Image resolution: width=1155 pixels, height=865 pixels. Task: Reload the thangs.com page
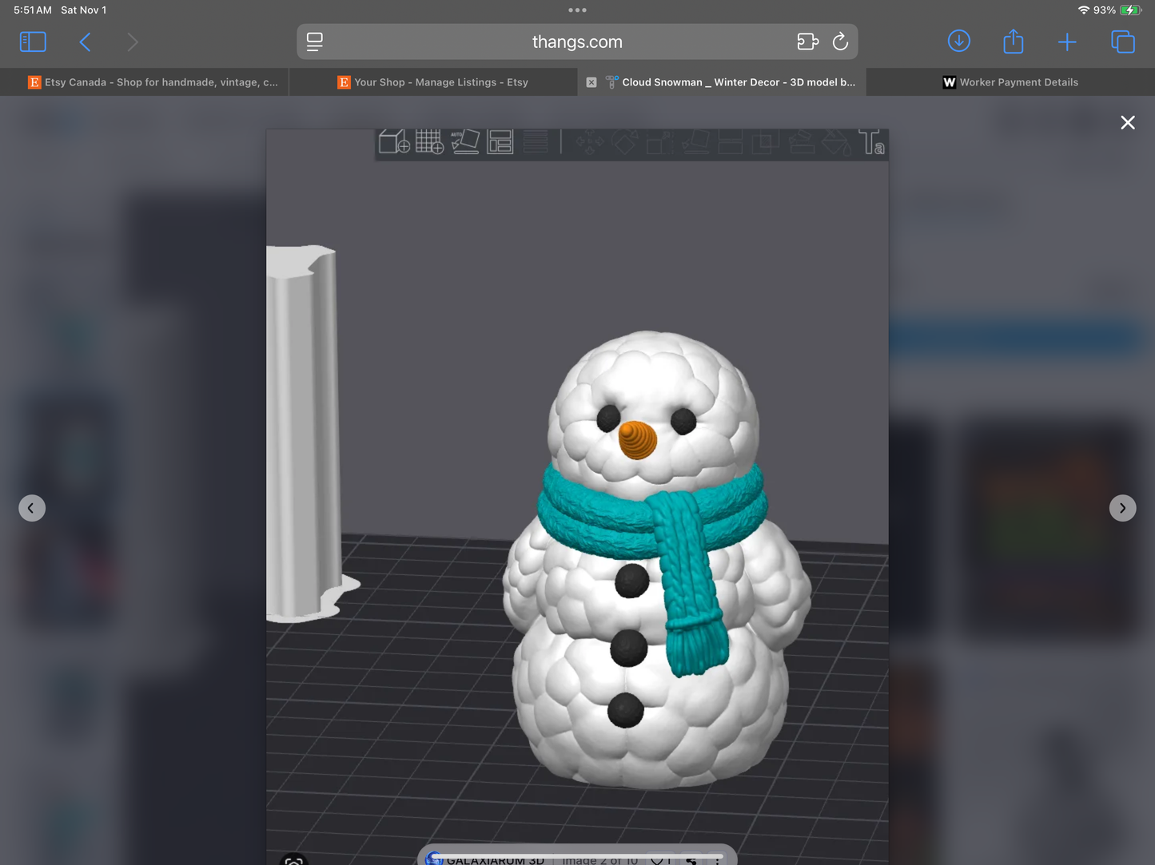(840, 41)
